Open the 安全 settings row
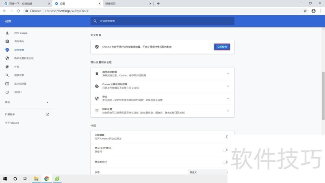 point(162,98)
